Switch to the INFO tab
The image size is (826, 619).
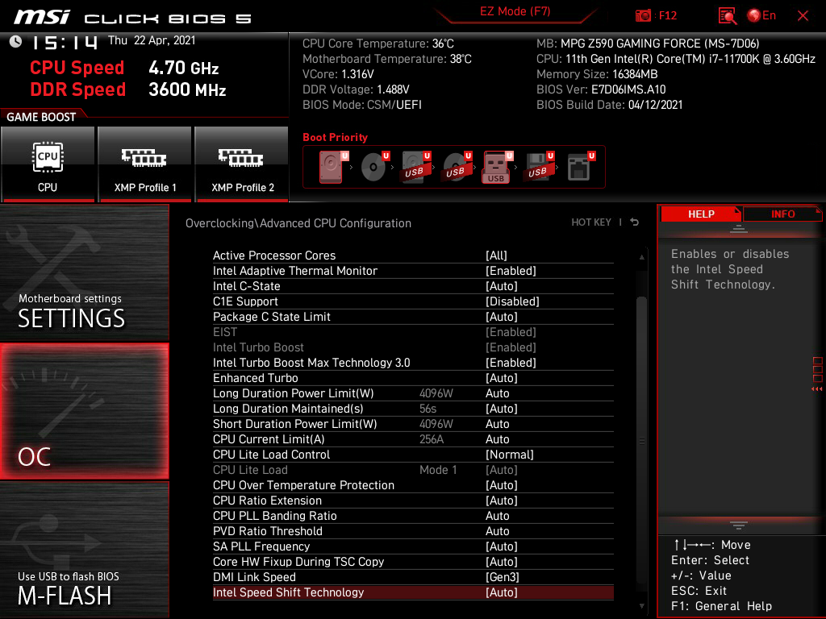[x=782, y=214]
